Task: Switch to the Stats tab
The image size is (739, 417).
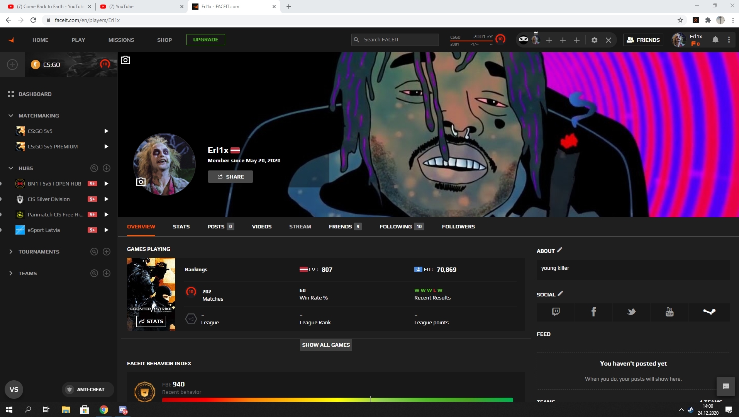Action: pyautogui.click(x=181, y=226)
